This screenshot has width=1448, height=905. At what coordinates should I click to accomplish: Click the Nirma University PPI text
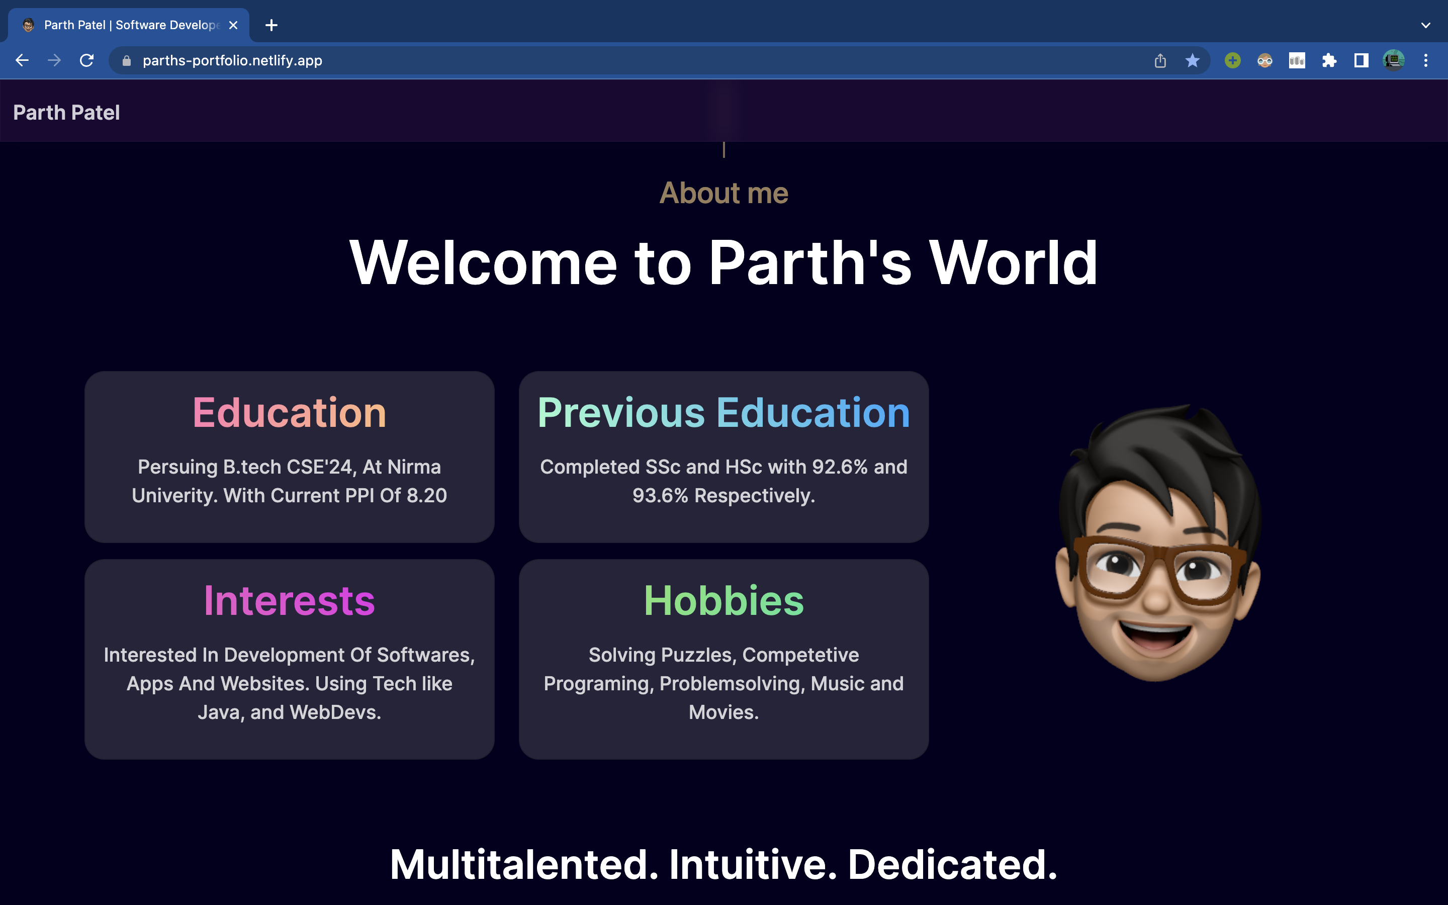click(x=290, y=481)
